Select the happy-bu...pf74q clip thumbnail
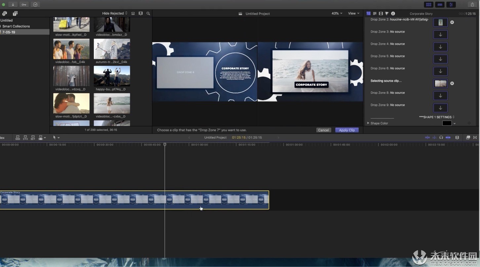 point(112,76)
